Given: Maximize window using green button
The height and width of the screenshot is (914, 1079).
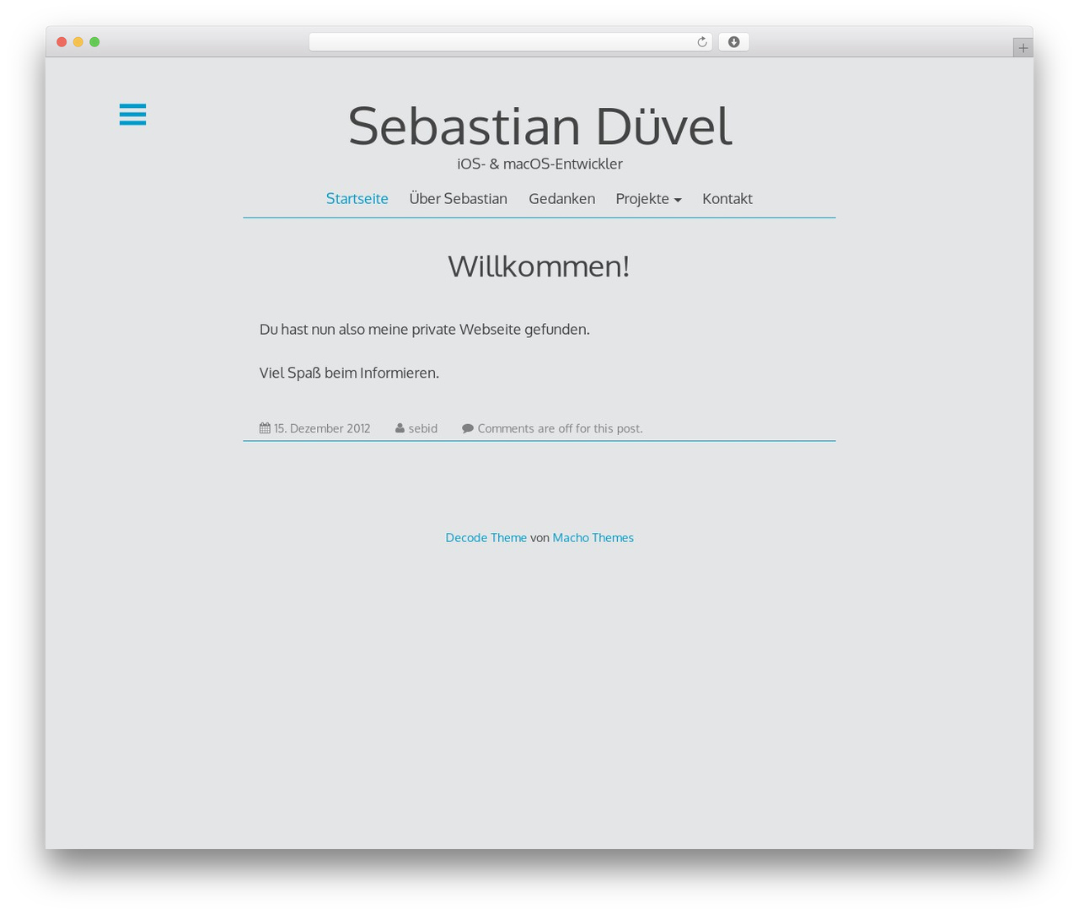Looking at the screenshot, I should [94, 42].
